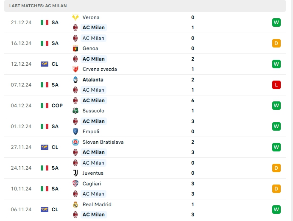Click the Sassuolo club crest icon
Viewport: 293px width, 221px height.
tap(75, 111)
